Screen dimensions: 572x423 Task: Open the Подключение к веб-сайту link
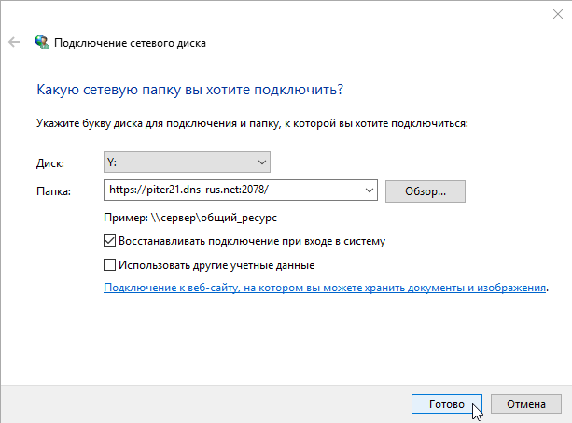325,289
